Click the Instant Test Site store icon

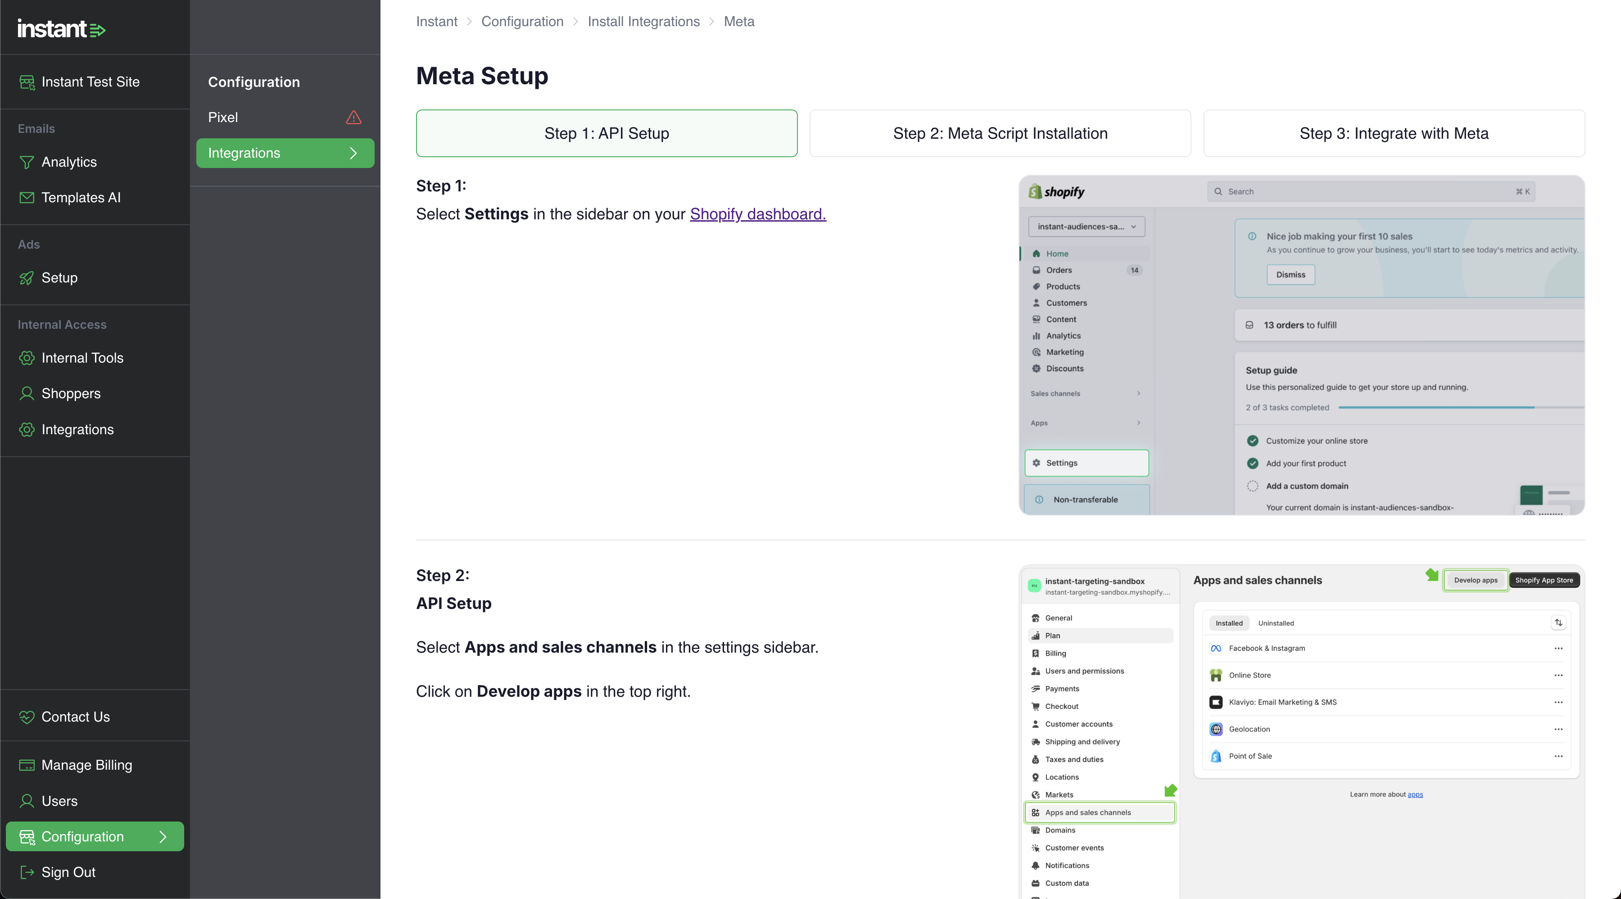click(x=27, y=82)
